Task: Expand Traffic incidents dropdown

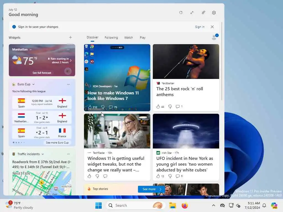Action: tap(43, 154)
